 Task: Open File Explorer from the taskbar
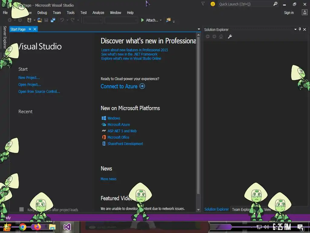52,227
